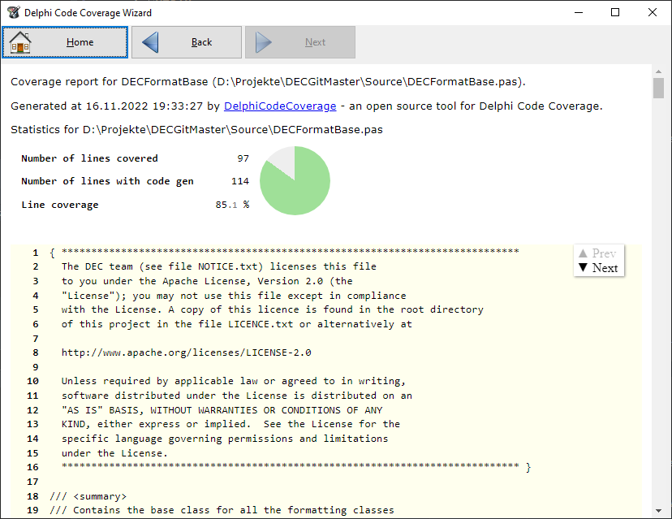
Task: Click 'Statistics for D:\Projekte' line
Action: 196,129
